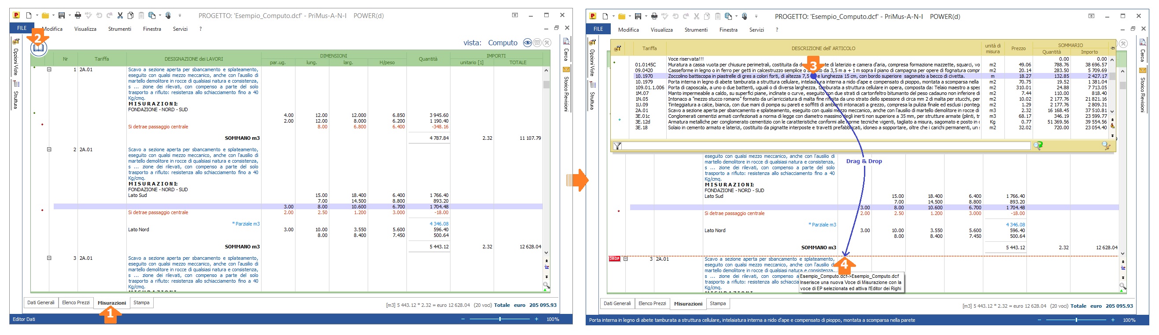Image resolution: width=1159 pixels, height=335 pixels.
Task: Click the zoom slider in the left window status bar
Action: pos(499,319)
